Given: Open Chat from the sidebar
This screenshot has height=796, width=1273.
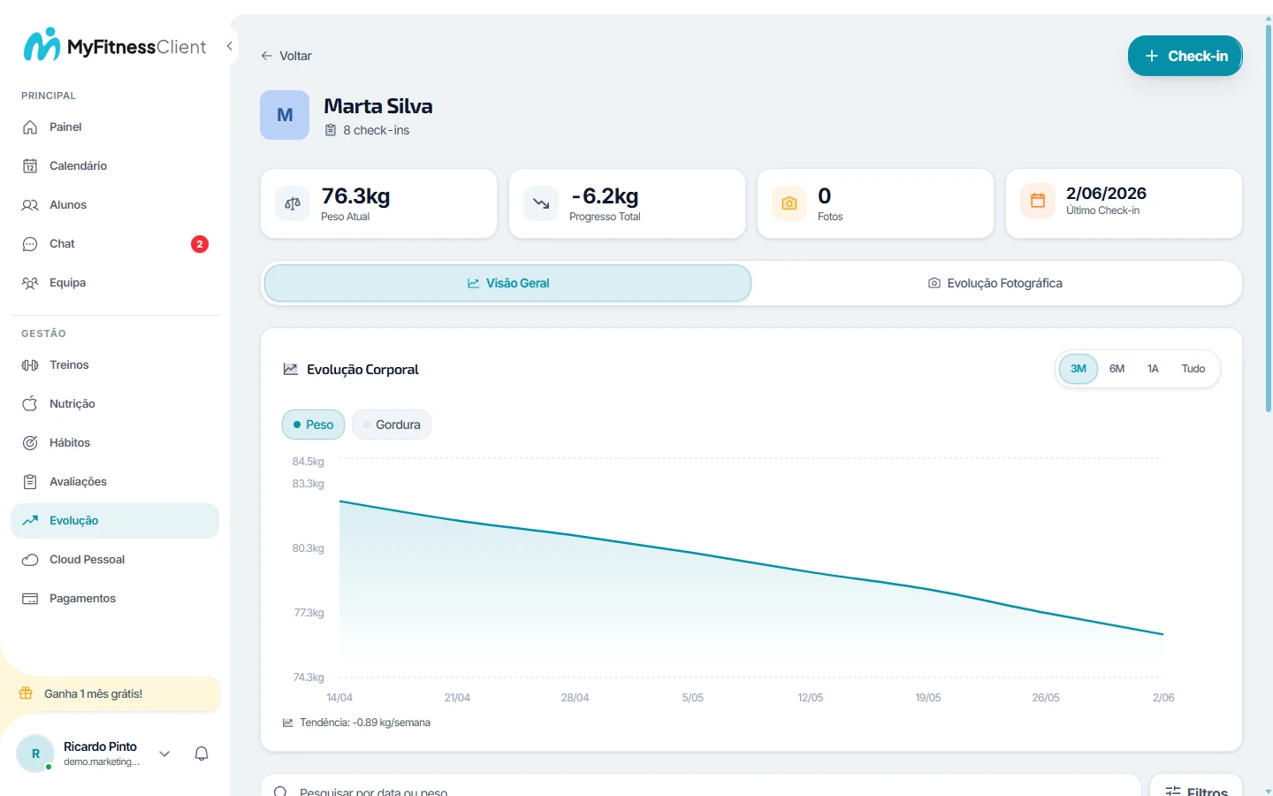Looking at the screenshot, I should tap(115, 244).
